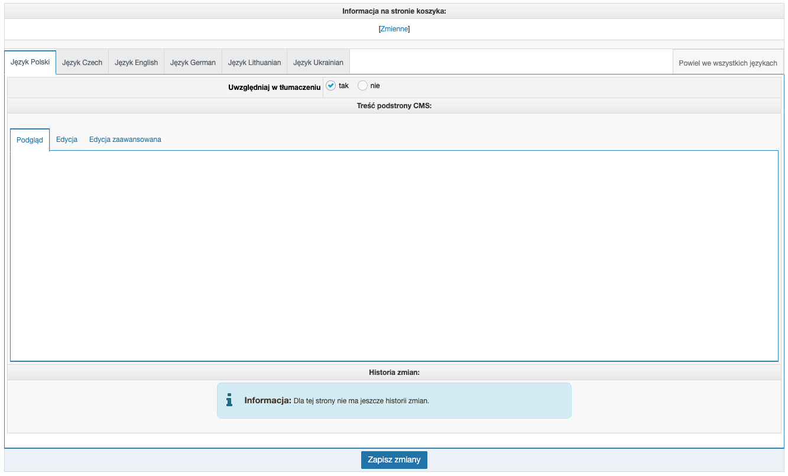Screen dimensions: 788x476
Task: Click the Uwzględniaj w tłumaczeniu label
Action: point(274,87)
